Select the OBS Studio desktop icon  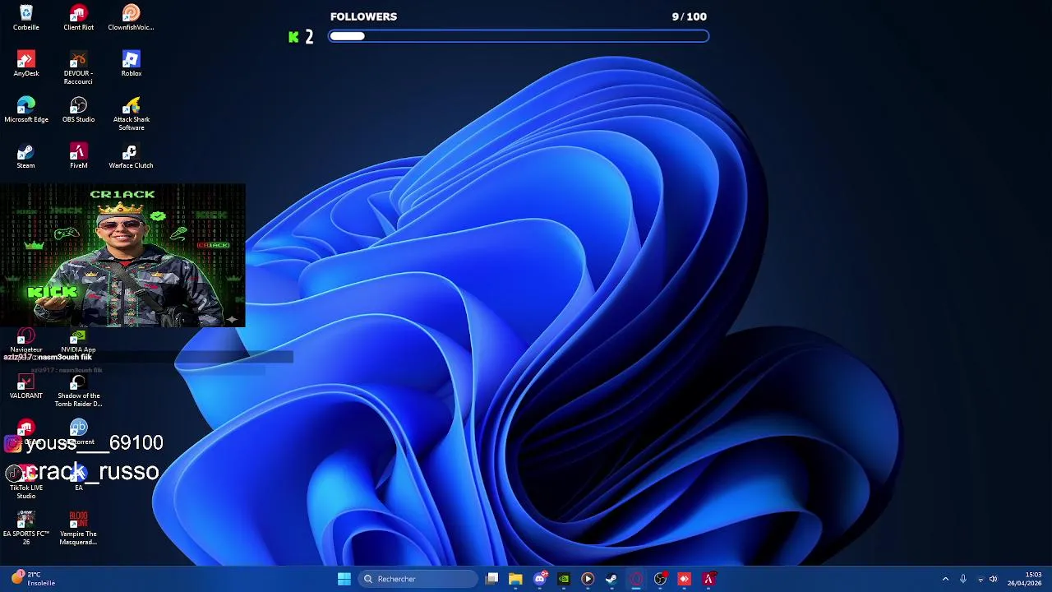click(78, 109)
